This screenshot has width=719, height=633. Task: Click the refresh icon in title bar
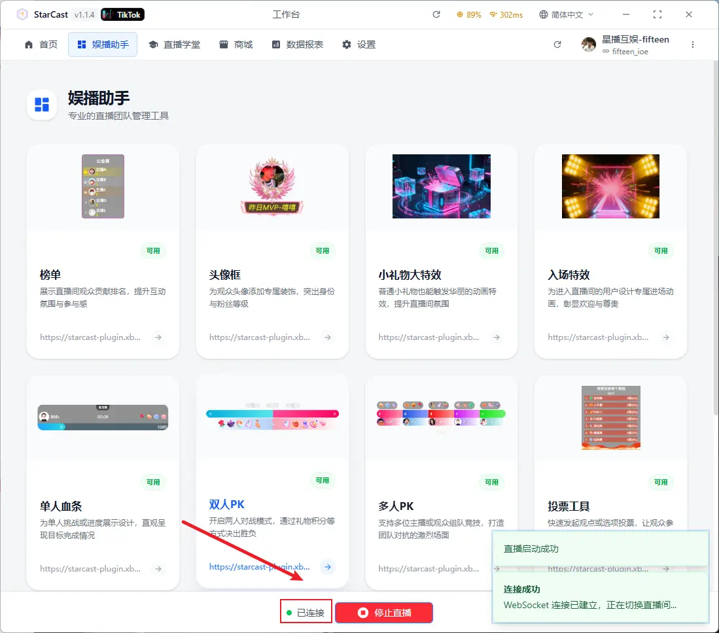[x=436, y=14]
